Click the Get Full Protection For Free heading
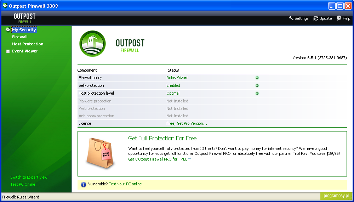Image resolution: width=354 pixels, height=202 pixels. [x=162, y=138]
